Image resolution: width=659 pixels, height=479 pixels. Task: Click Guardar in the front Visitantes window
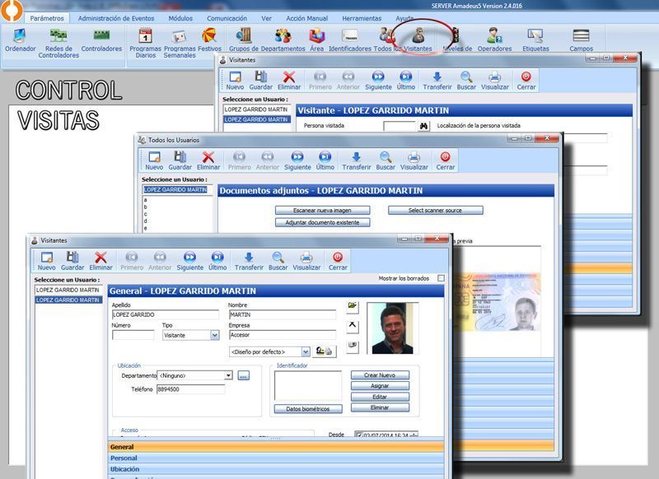point(72,260)
